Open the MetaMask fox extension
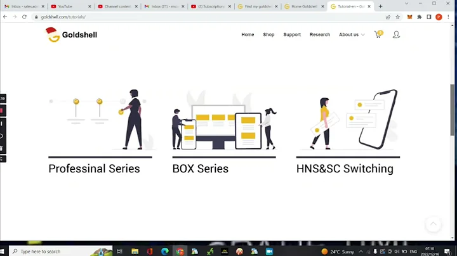The height and width of the screenshot is (256, 457). point(409,17)
